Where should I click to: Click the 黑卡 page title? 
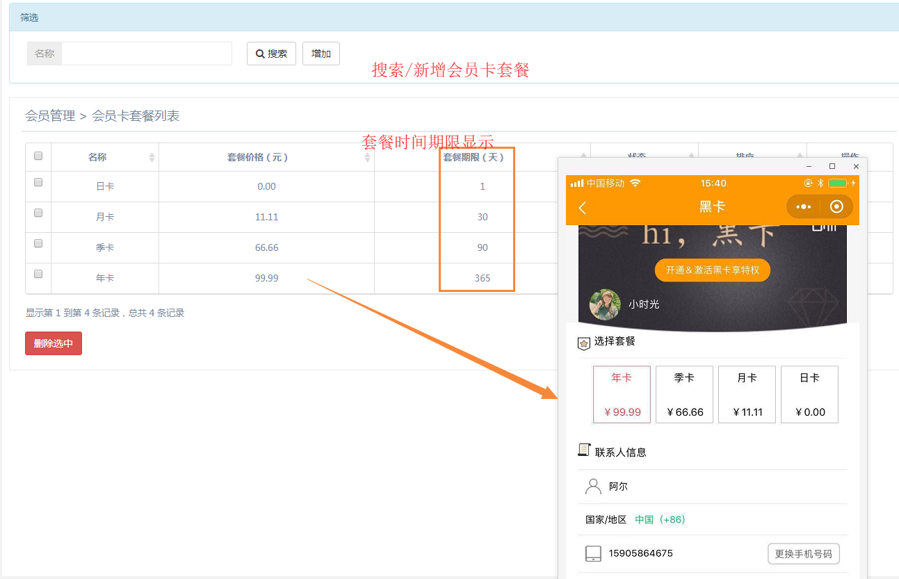713,206
